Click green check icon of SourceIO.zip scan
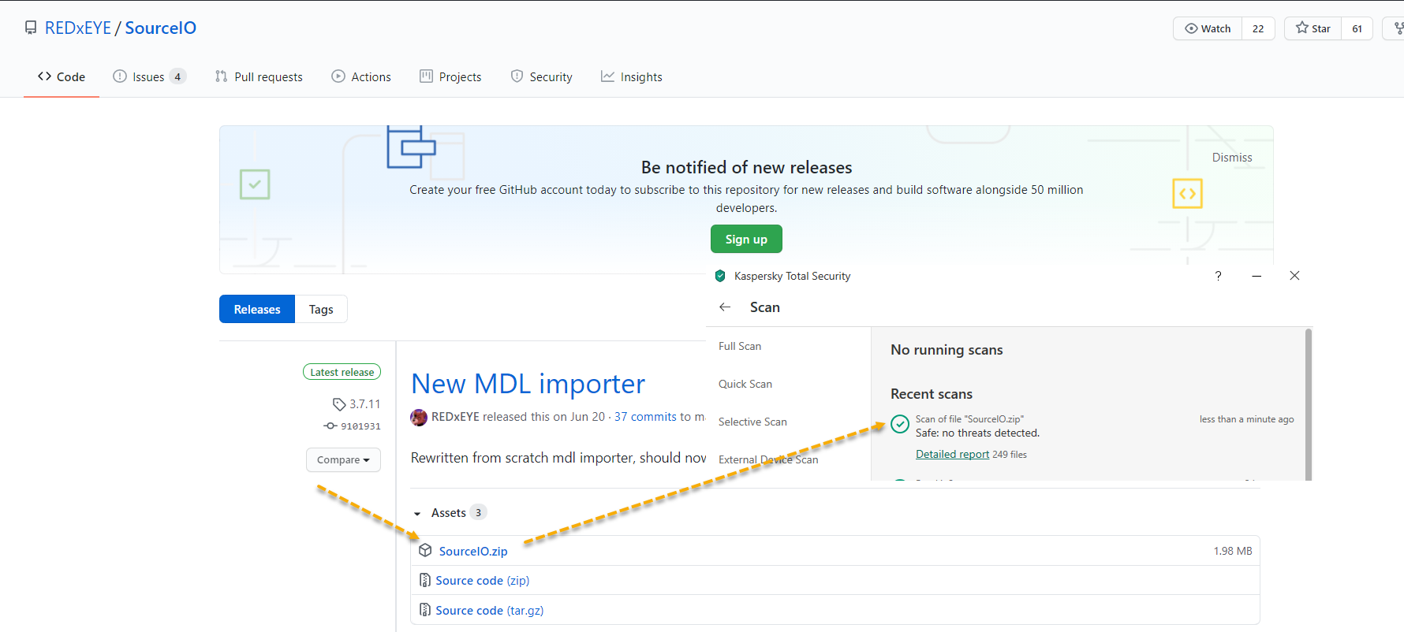1404x632 pixels. coord(900,424)
